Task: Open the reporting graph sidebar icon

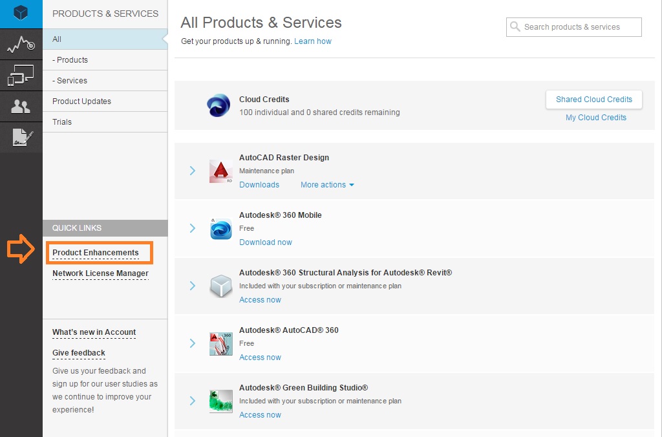Action: 21,45
